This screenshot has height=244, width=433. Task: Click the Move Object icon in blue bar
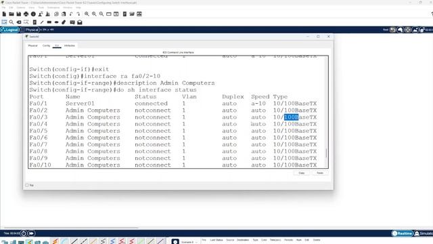click(407, 30)
